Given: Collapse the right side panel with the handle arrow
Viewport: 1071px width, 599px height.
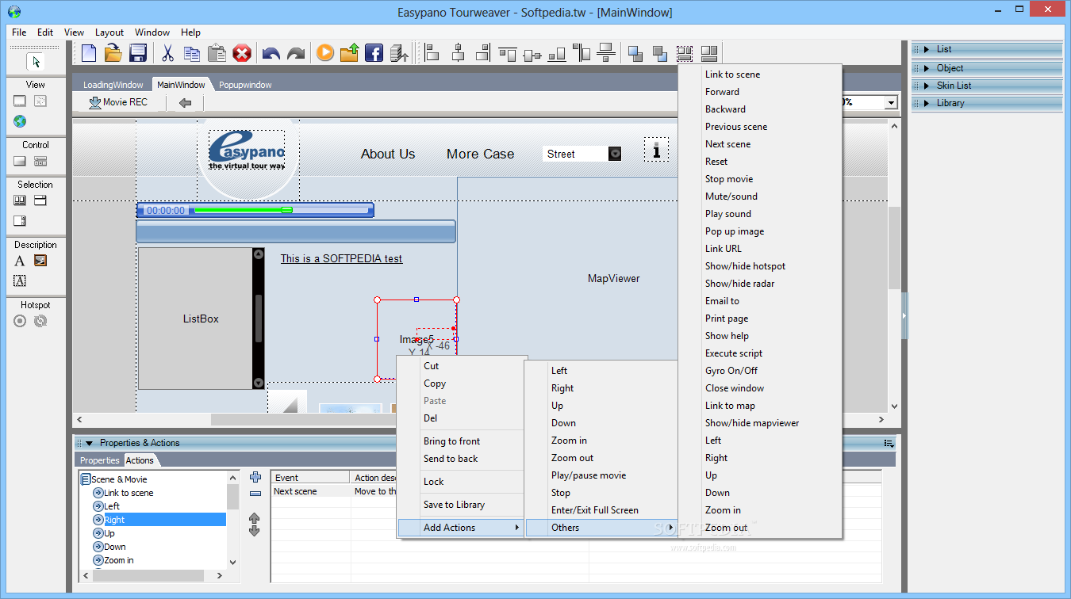Looking at the screenshot, I should pyautogui.click(x=904, y=315).
